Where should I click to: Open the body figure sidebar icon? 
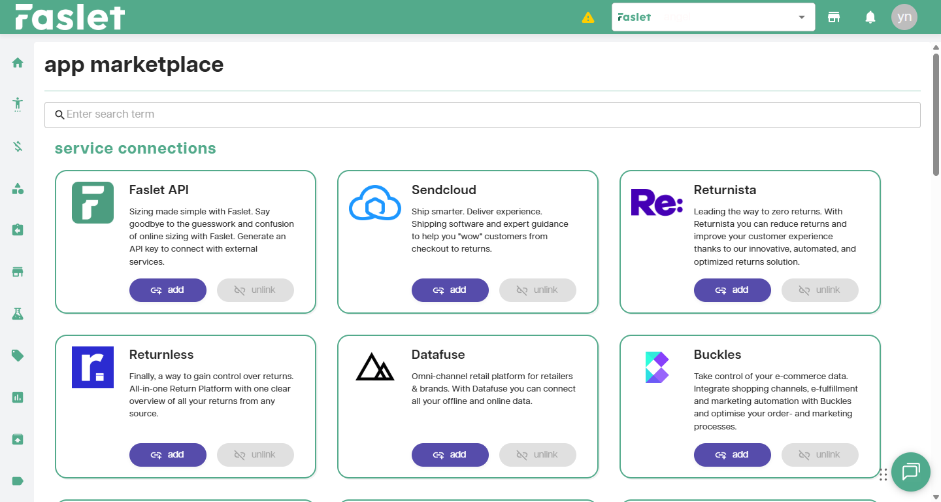[x=18, y=105]
